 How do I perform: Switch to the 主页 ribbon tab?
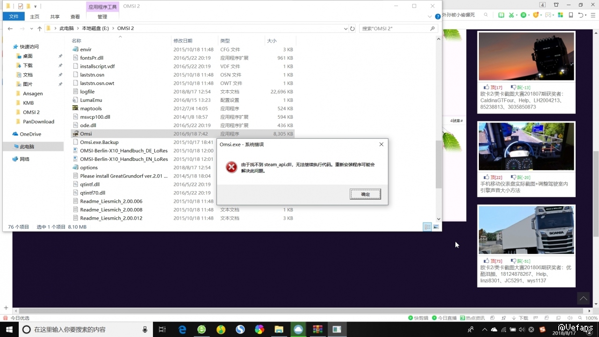[x=35, y=16]
